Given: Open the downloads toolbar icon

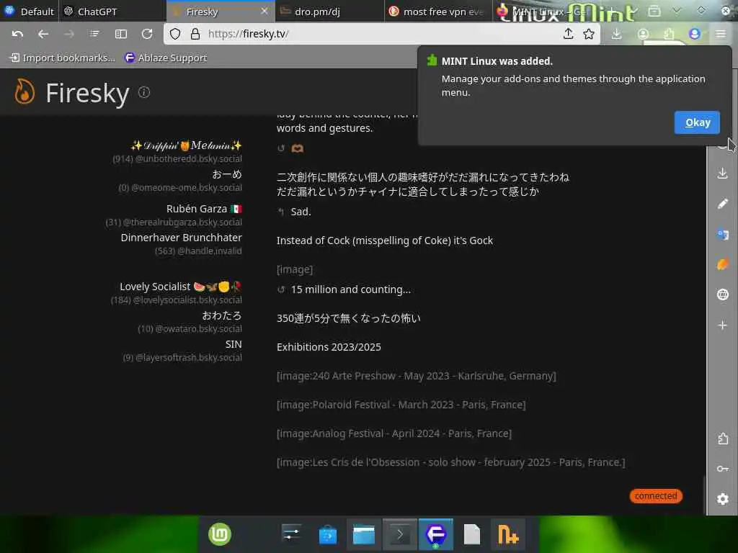Looking at the screenshot, I should tap(617, 34).
